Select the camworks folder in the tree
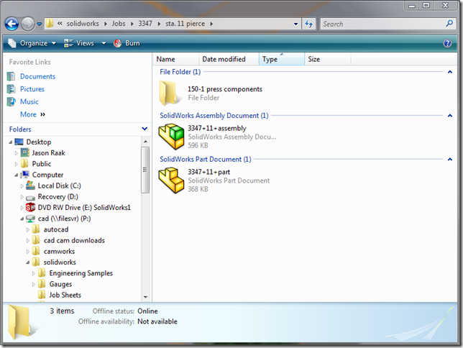Viewport: 463px width, 348px height. [x=59, y=252]
